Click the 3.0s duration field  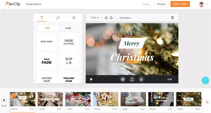(x=170, y=79)
